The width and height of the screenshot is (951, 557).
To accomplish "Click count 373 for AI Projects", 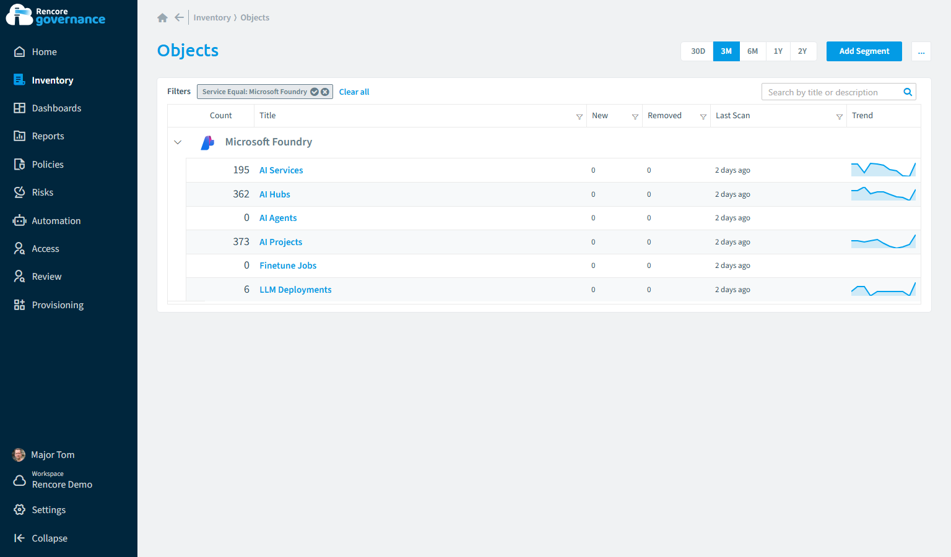I will pyautogui.click(x=241, y=242).
